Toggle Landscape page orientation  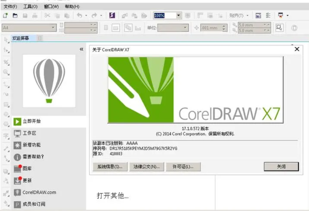[x=116, y=28]
